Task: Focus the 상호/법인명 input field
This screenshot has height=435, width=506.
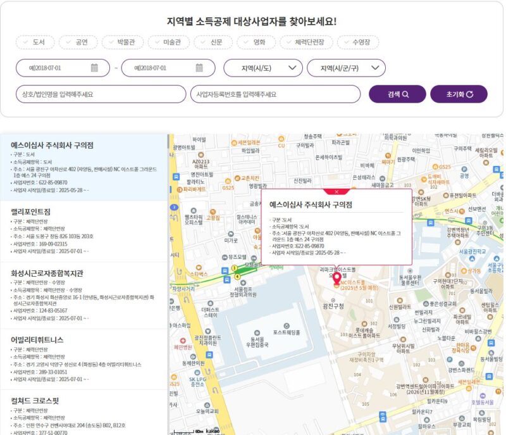Action: tap(101, 94)
